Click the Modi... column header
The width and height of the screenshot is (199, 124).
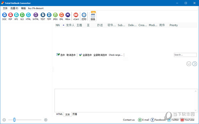[153, 25]
